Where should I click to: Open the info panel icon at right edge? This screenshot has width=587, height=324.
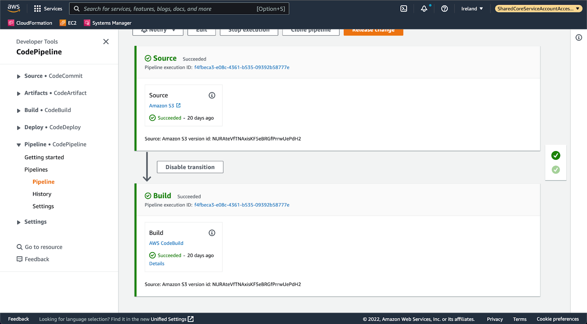(x=579, y=37)
